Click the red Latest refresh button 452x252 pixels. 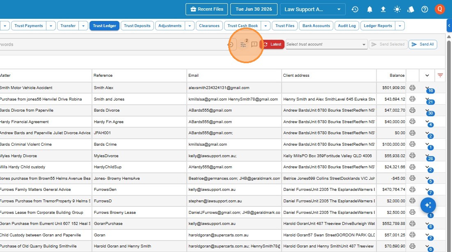click(273, 44)
